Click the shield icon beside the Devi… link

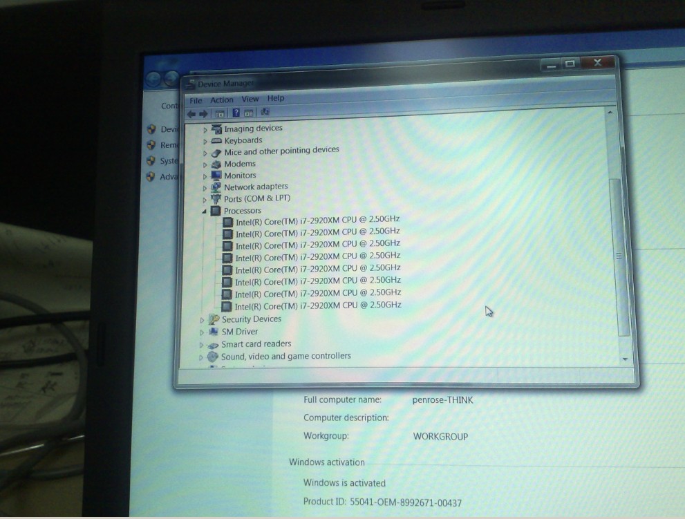coord(151,129)
